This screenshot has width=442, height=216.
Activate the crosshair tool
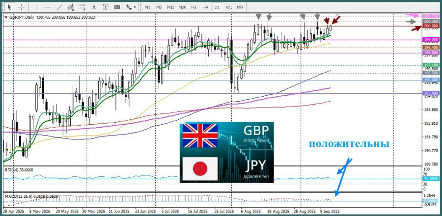pyautogui.click(x=22, y=7)
